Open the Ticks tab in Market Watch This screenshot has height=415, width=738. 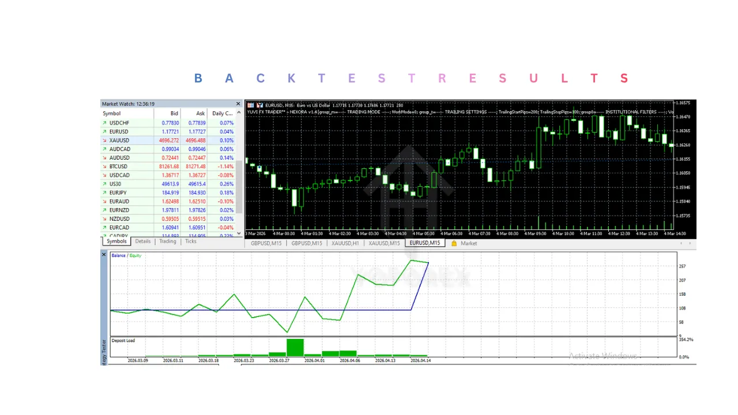point(191,242)
